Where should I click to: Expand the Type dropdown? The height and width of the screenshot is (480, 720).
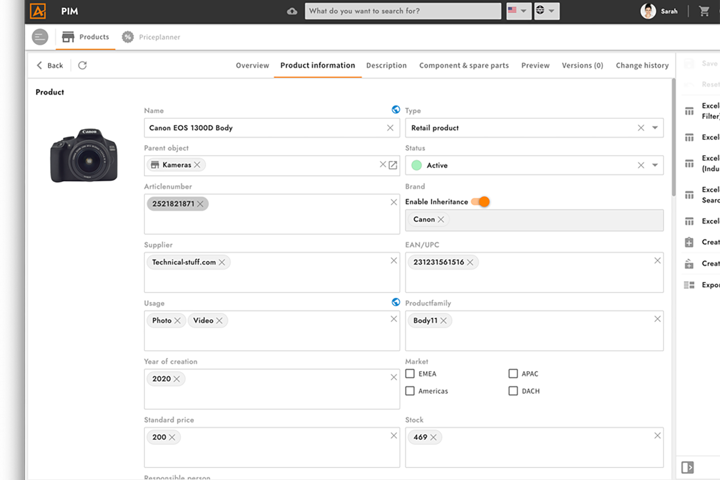pos(655,128)
